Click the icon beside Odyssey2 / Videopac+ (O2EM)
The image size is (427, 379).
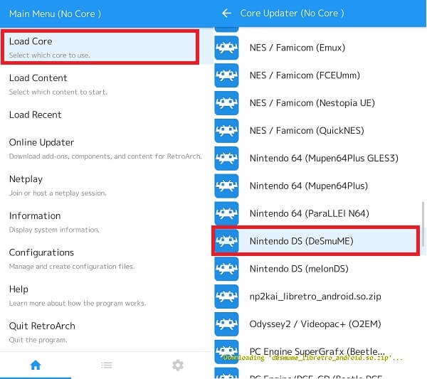click(x=226, y=324)
